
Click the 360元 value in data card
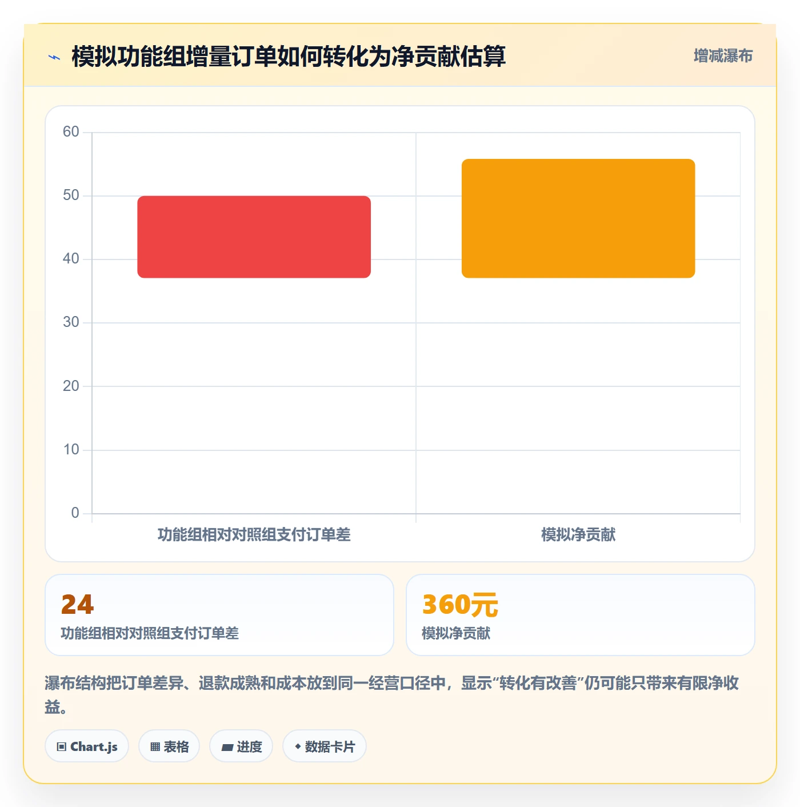(x=460, y=605)
